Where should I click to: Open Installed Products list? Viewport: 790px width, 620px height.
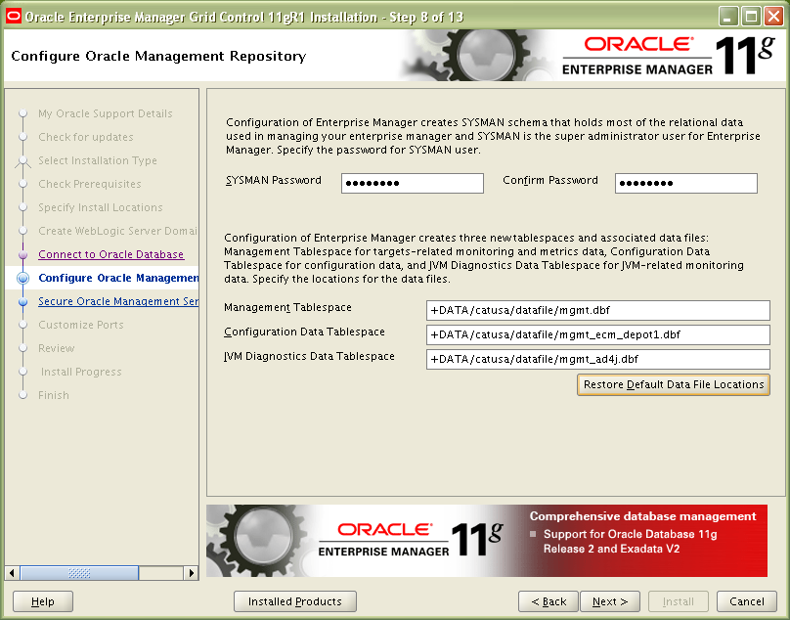tap(294, 601)
